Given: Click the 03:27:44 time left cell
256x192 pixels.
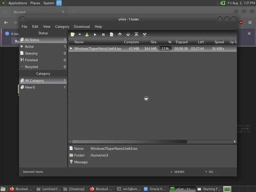Looking at the screenshot, I should click(197, 48).
